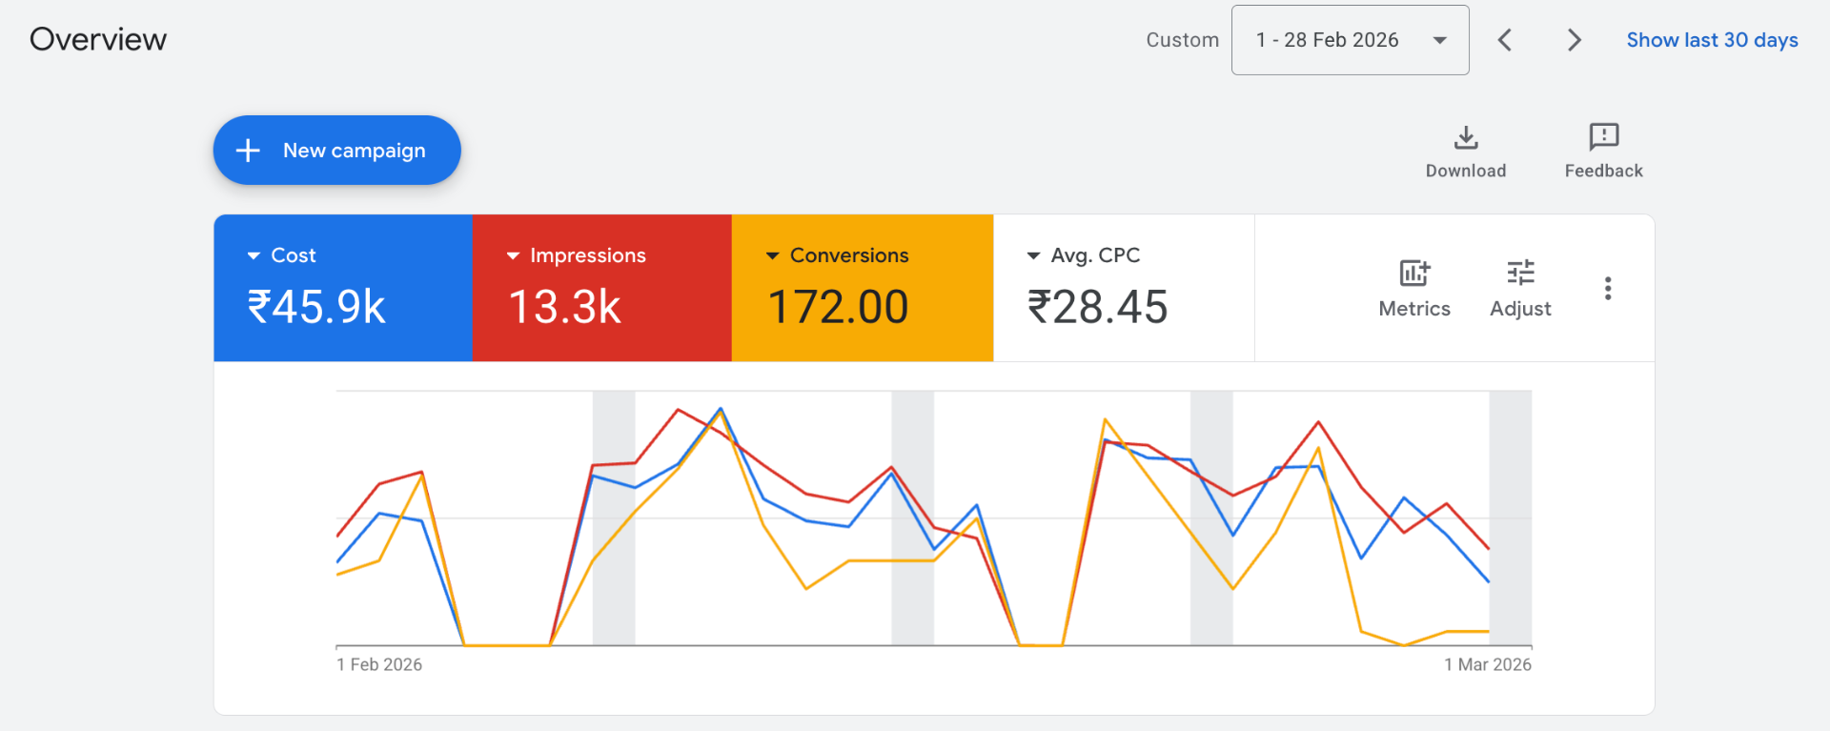Click the 13.3k impressions value
The height and width of the screenshot is (731, 1830).
tap(564, 307)
